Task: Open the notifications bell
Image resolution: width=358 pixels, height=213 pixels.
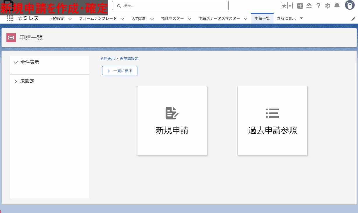Action: pyautogui.click(x=337, y=6)
